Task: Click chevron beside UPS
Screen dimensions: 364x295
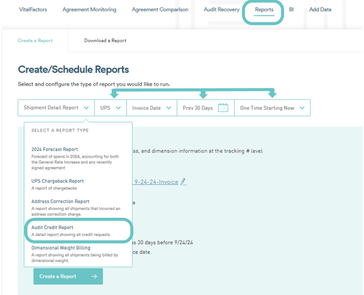Action: pyautogui.click(x=119, y=108)
